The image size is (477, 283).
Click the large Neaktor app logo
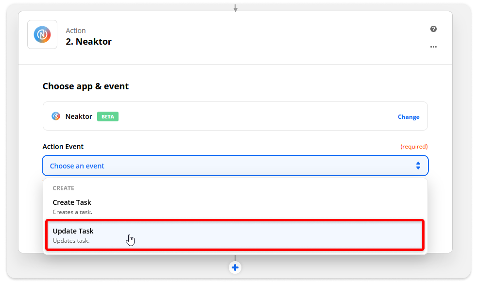click(x=42, y=34)
